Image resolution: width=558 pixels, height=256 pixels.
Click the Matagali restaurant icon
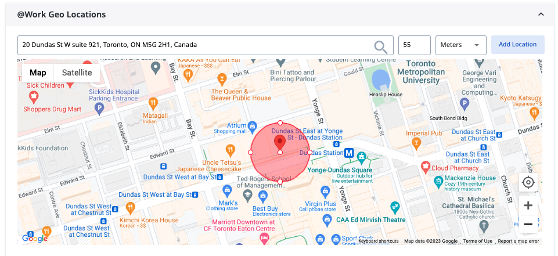pyautogui.click(x=153, y=103)
